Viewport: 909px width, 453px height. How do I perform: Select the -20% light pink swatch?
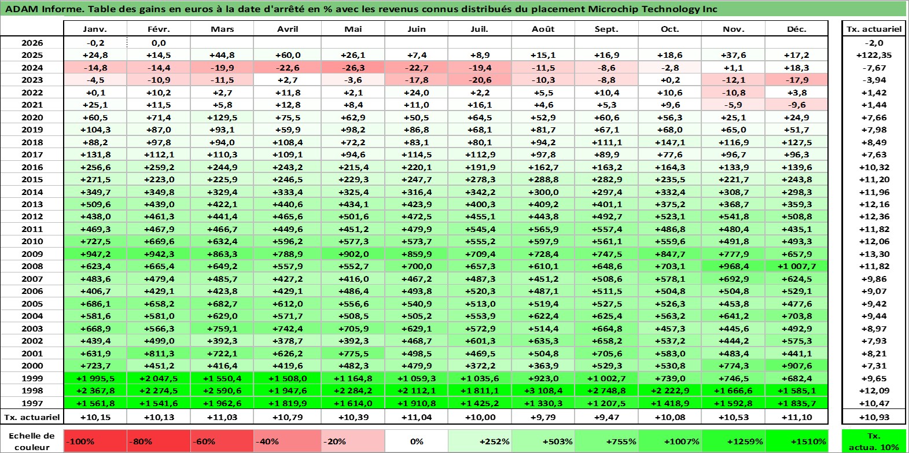[352, 441]
